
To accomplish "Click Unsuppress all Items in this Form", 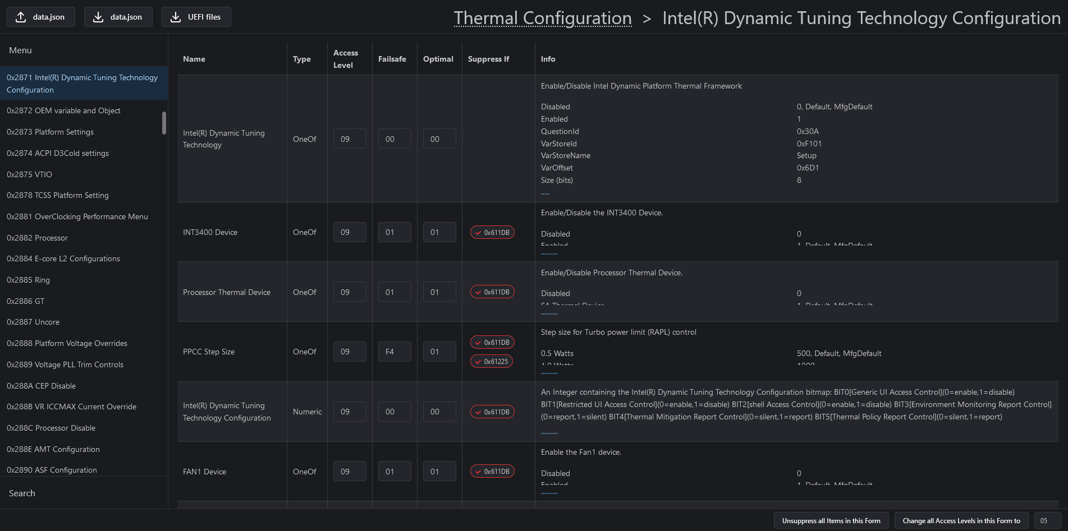I will click(831, 521).
